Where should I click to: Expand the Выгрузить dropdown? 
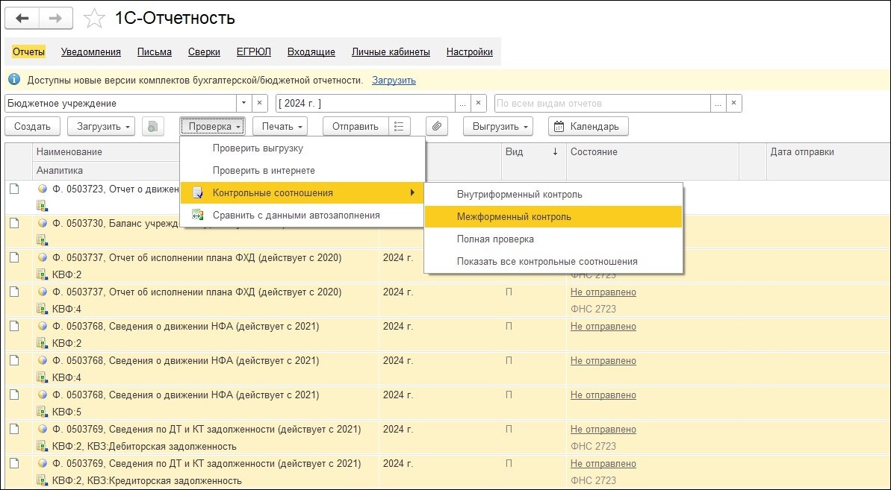tap(497, 126)
